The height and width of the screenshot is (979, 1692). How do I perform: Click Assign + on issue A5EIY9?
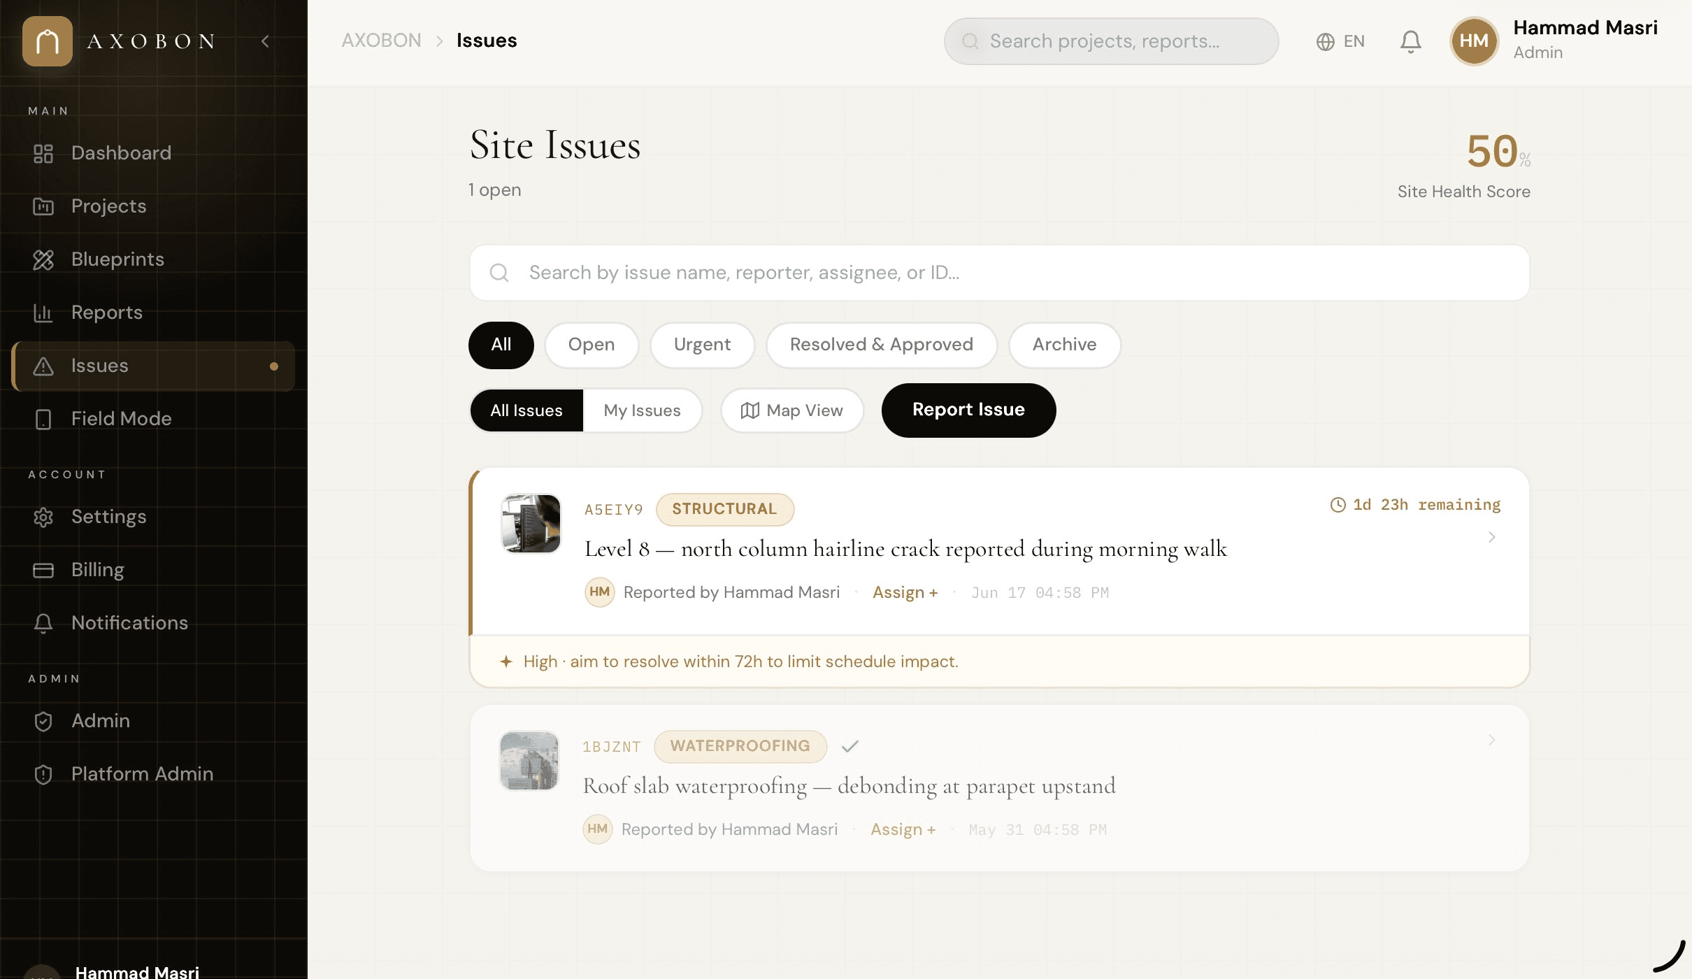(x=905, y=592)
